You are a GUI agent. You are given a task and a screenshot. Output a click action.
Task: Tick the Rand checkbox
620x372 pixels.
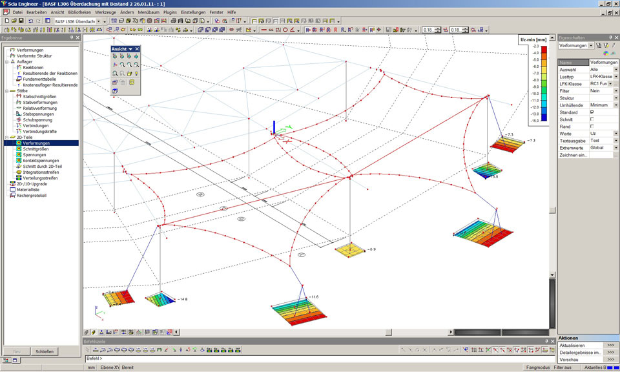(x=592, y=127)
